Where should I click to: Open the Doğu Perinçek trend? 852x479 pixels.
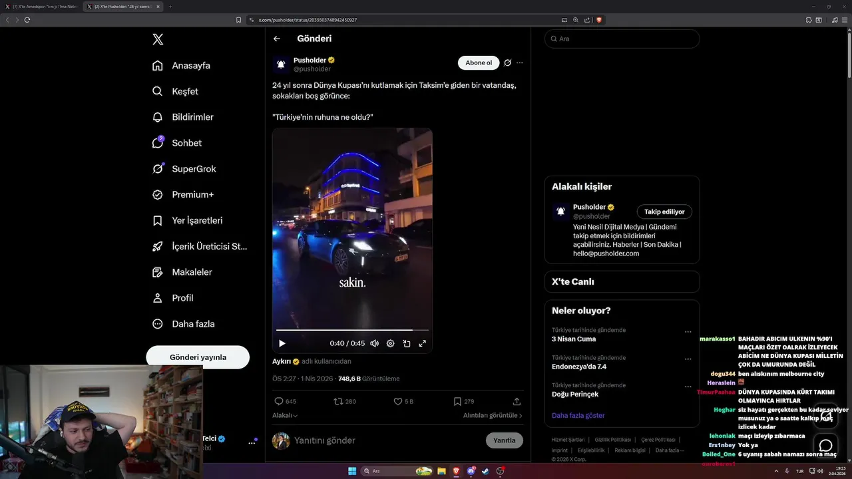575,394
